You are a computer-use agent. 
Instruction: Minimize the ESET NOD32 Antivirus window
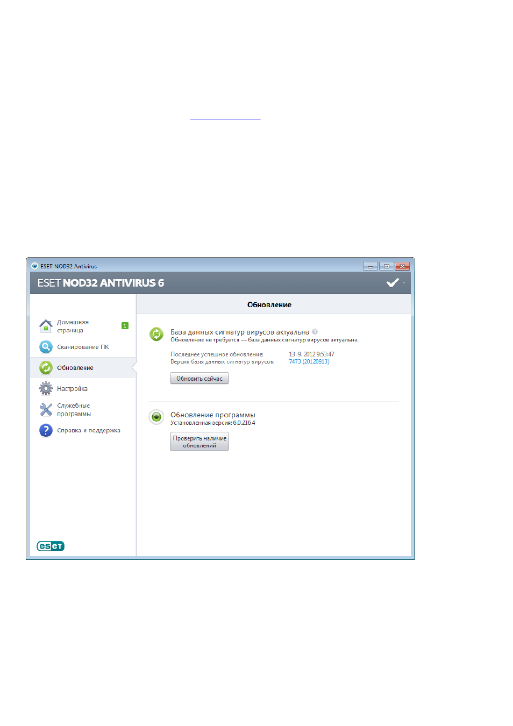point(370,266)
